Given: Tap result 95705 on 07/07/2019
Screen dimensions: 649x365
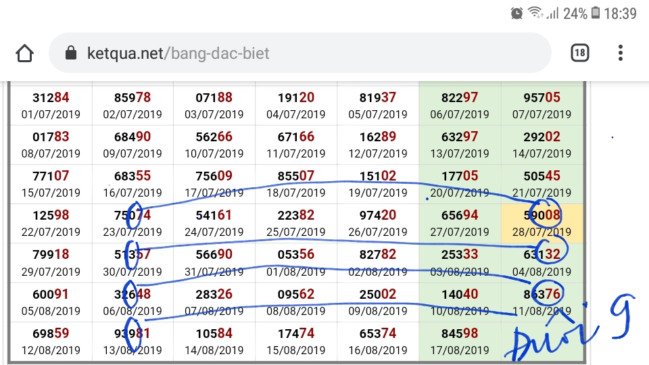Looking at the screenshot, I should [542, 105].
